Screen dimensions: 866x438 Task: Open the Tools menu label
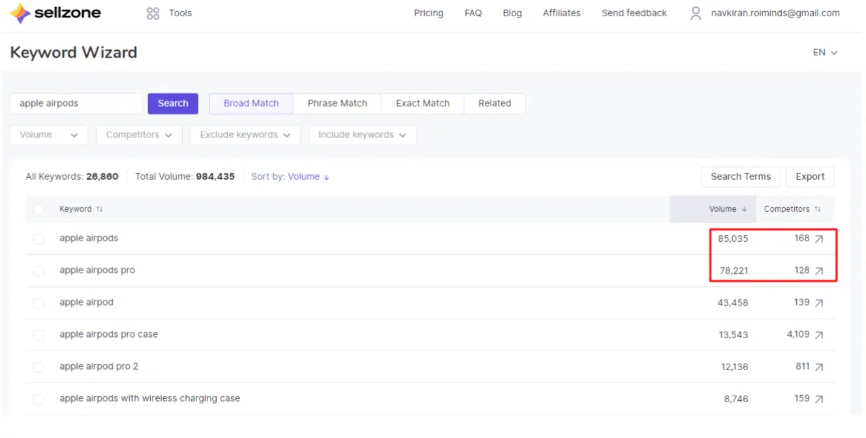180,13
